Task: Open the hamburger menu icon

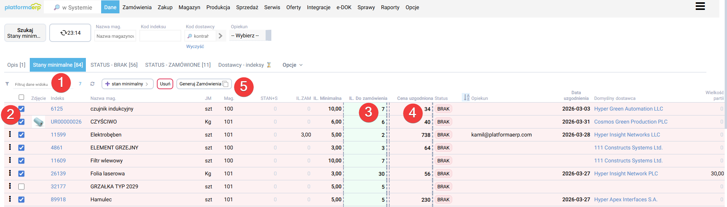Action: coord(700,6)
